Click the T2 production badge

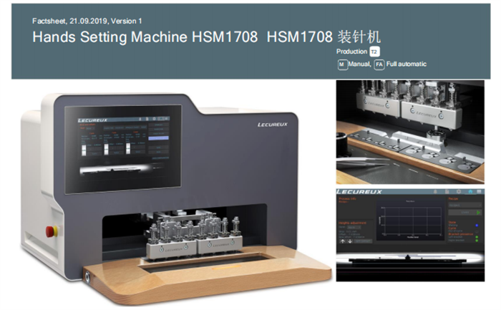coord(374,52)
